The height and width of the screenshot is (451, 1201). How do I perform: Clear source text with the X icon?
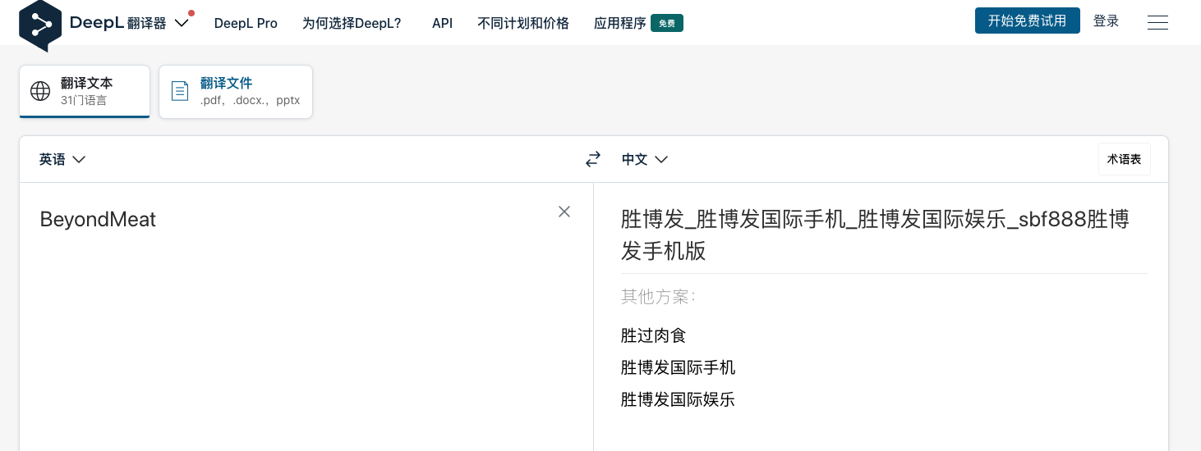click(x=564, y=212)
